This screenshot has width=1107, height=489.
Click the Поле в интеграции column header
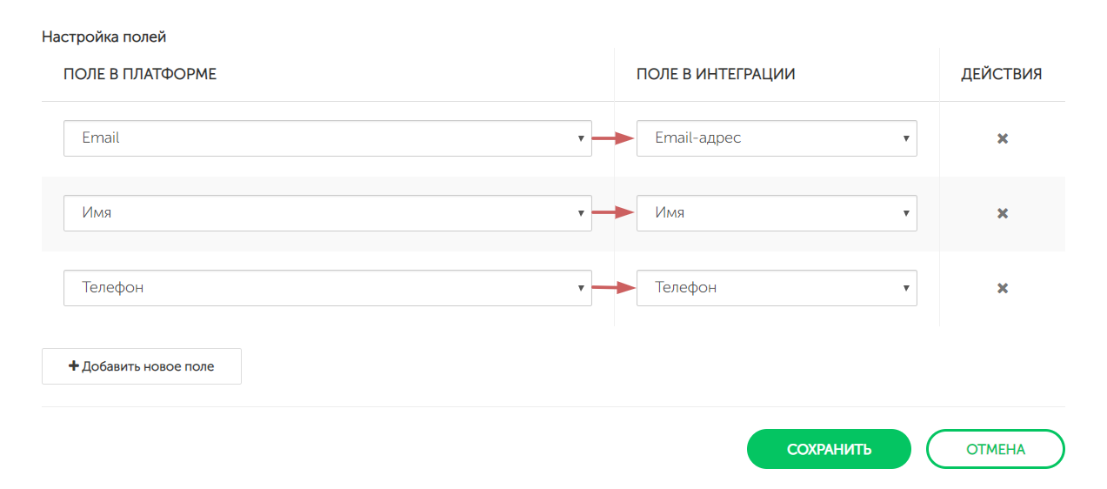click(x=716, y=75)
